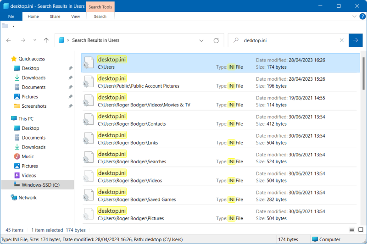Switch to the View ribbon tab
Viewport: 367px width, 244px height.
coord(76,17)
